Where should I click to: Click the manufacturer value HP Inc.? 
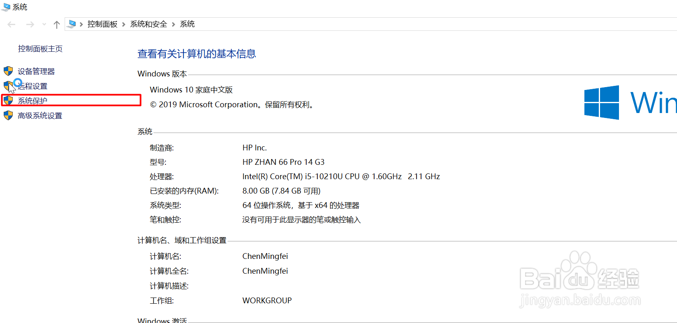(x=255, y=148)
